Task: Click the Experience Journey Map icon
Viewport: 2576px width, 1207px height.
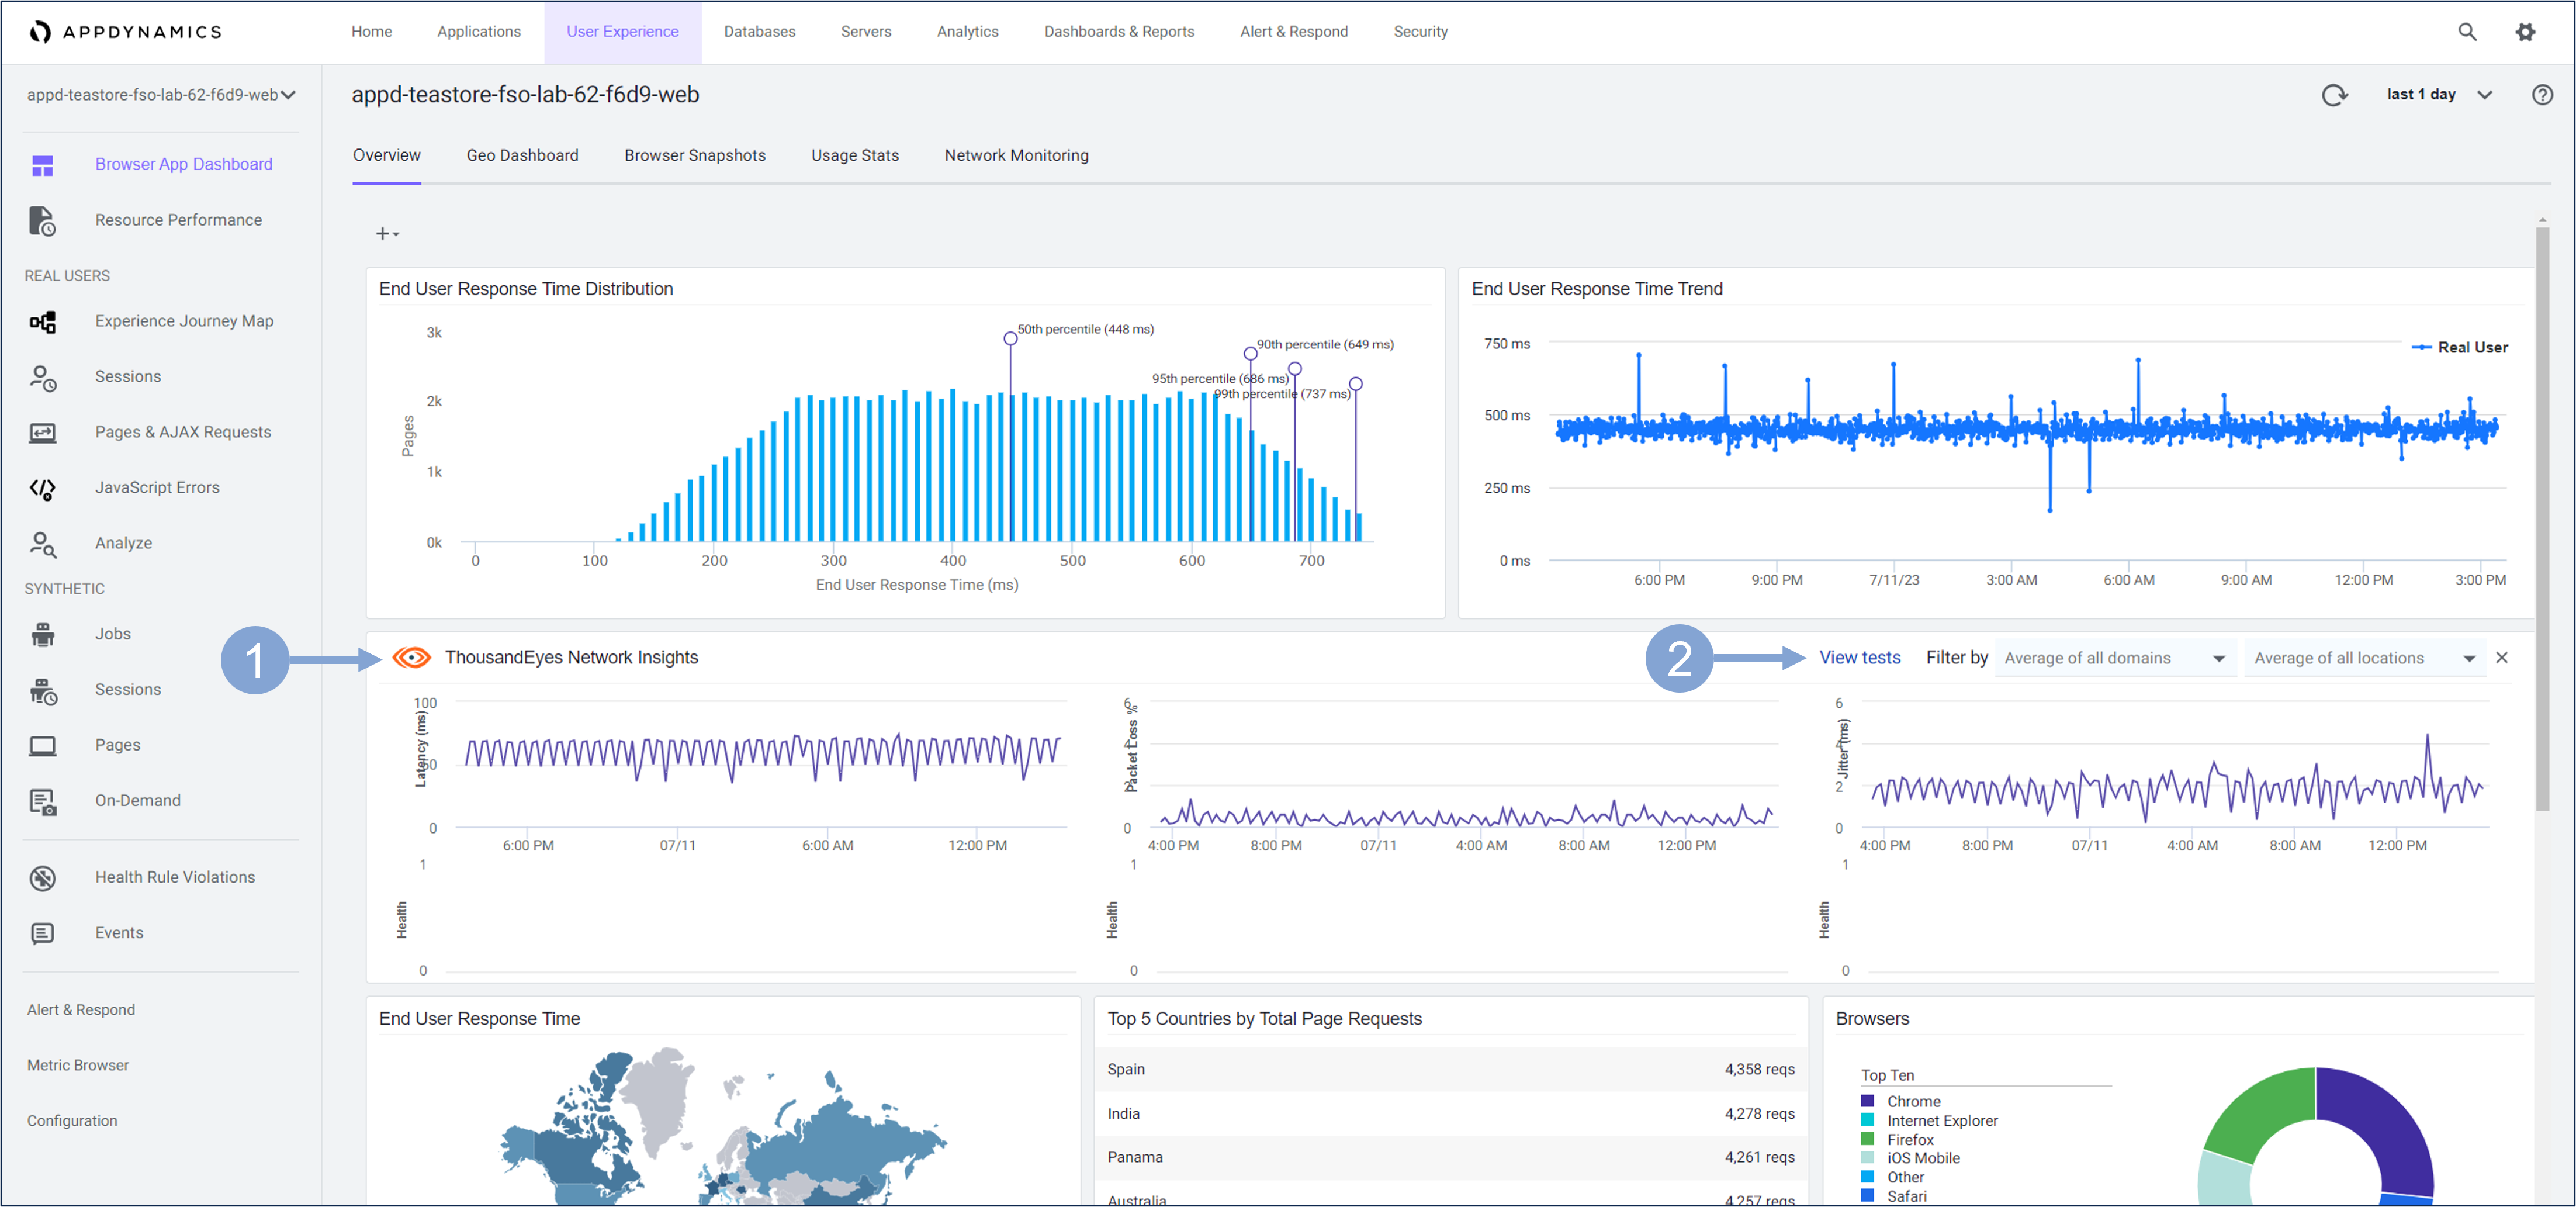Action: tap(42, 322)
